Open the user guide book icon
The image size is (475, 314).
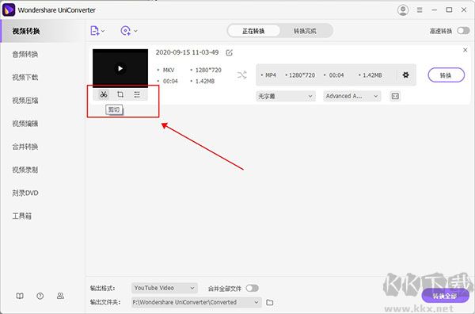point(20,296)
